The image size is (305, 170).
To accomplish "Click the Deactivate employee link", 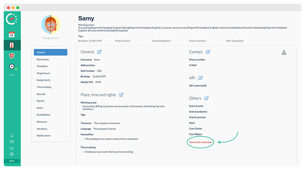I will pos(200,142).
